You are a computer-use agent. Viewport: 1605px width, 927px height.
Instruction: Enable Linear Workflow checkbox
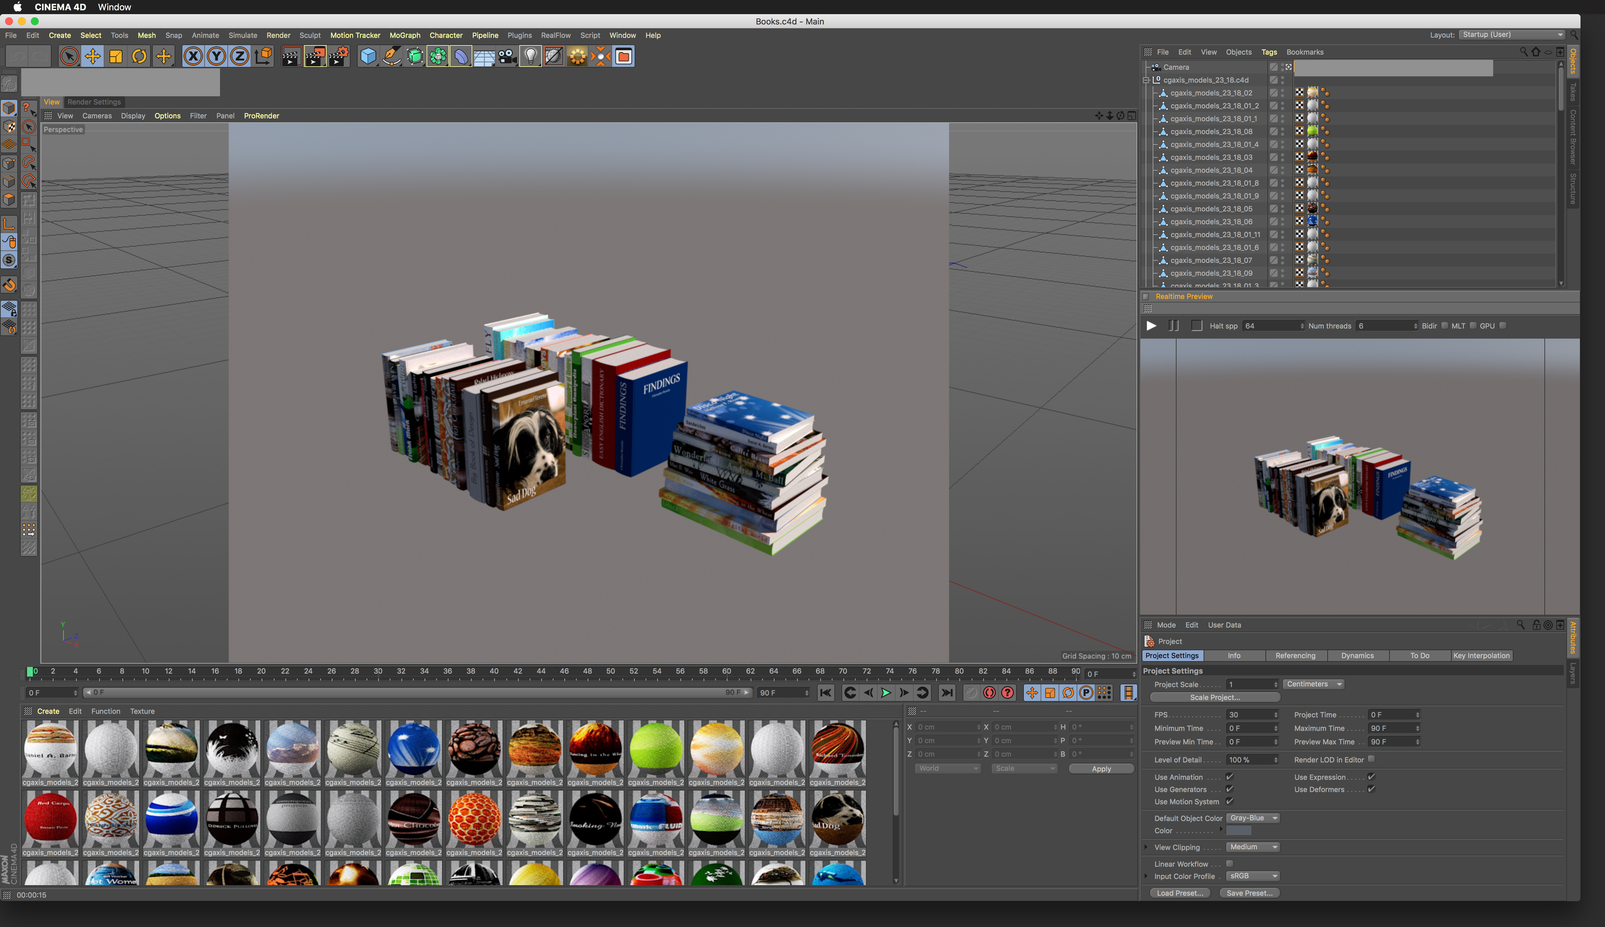(x=1229, y=863)
